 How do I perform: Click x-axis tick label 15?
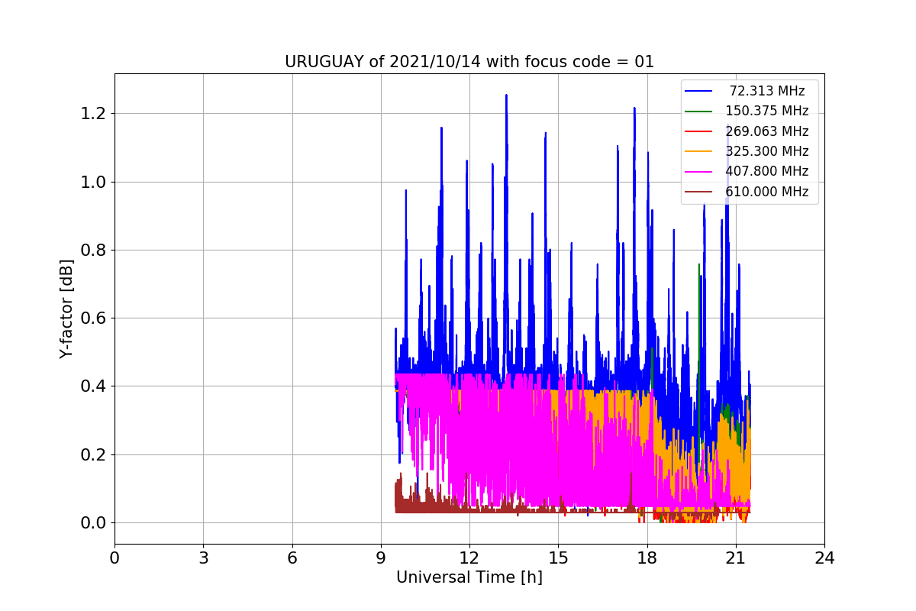pos(558,558)
